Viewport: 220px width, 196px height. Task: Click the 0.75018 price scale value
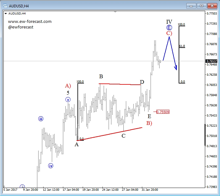pyautogui.click(x=212, y=136)
